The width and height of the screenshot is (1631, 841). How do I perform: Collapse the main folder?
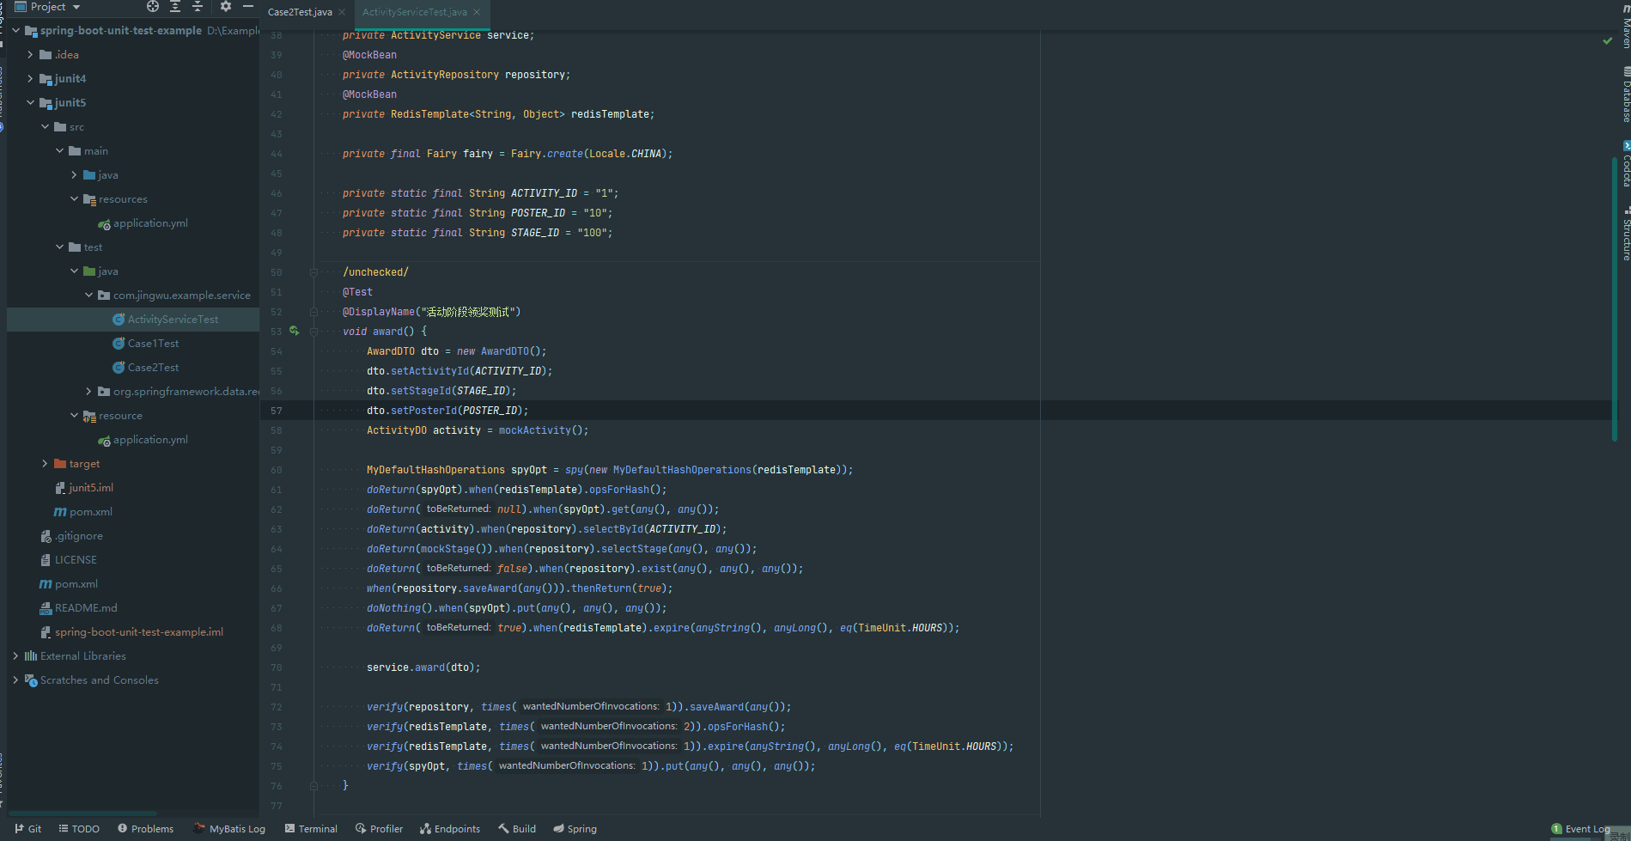pos(59,150)
